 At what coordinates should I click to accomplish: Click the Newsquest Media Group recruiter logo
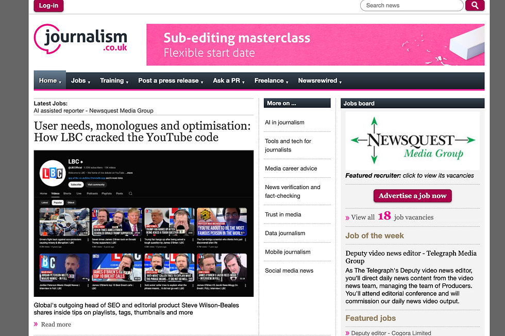[412, 141]
